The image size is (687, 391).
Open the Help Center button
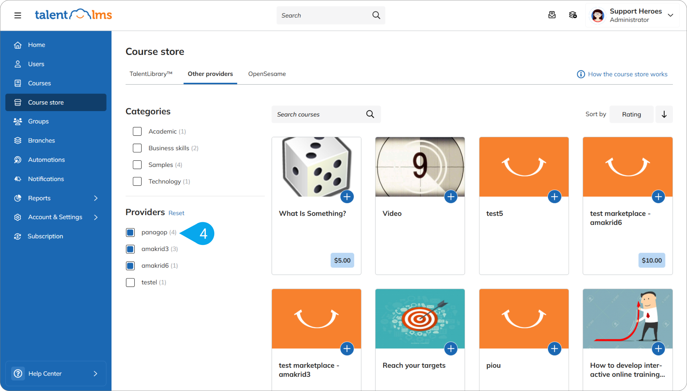pyautogui.click(x=56, y=374)
